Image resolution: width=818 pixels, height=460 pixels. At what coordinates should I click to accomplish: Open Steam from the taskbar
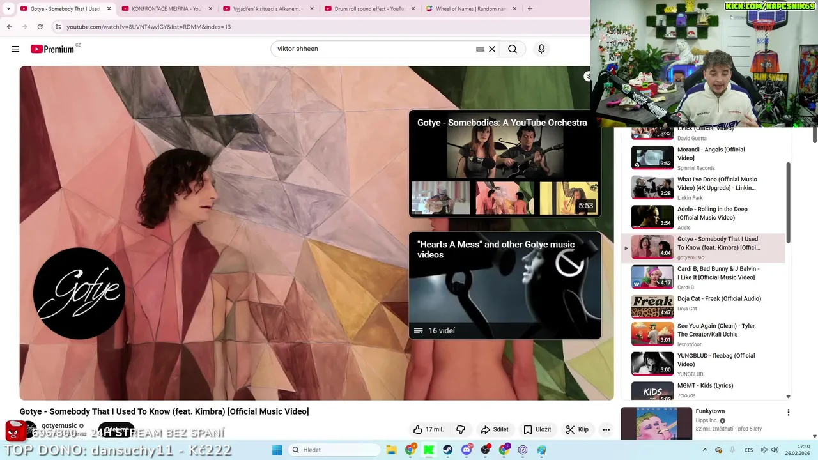pyautogui.click(x=448, y=450)
